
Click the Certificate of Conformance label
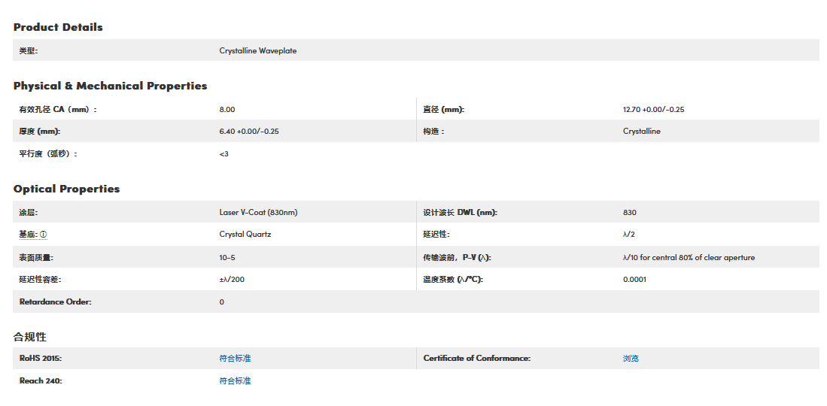[x=476, y=359]
